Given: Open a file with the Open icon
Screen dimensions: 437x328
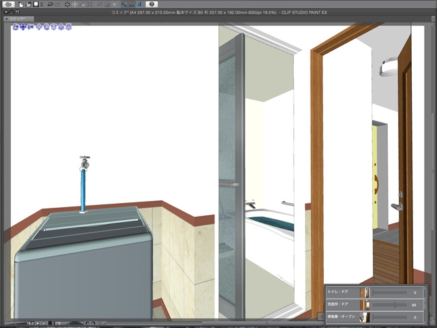Looking at the screenshot, I should pos(29,5).
